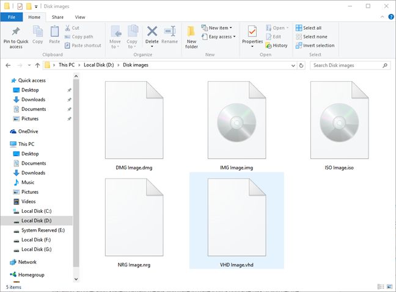Image resolution: width=396 pixels, height=292 pixels.
Task: Switch to large icons view in status bar
Action: pos(389,287)
